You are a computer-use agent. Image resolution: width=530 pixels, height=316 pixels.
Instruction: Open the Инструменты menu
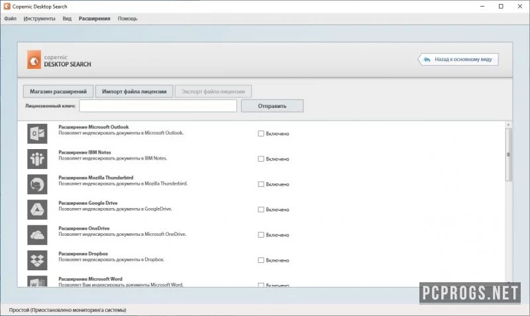click(x=39, y=19)
